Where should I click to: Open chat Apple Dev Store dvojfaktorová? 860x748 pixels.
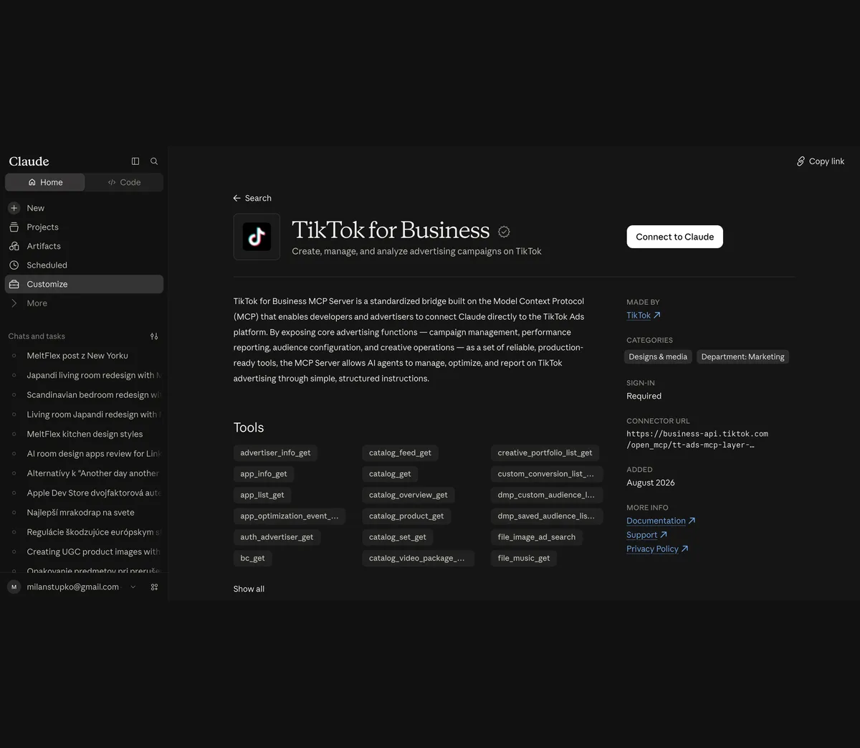click(x=84, y=493)
